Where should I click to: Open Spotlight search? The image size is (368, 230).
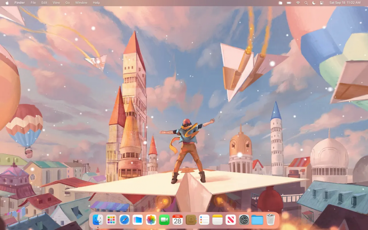tap(306, 3)
